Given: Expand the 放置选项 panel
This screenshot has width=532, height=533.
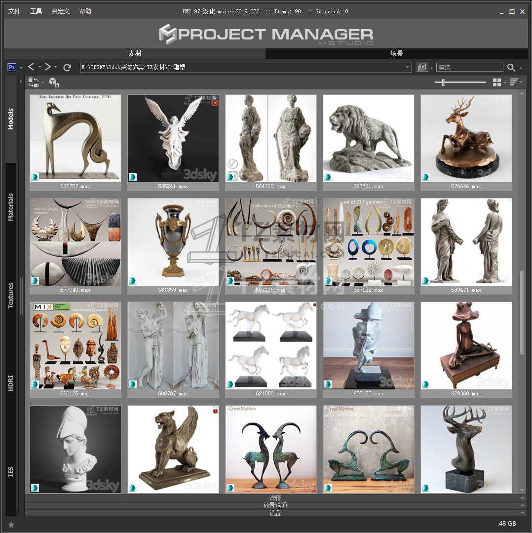Looking at the screenshot, I should [275, 505].
